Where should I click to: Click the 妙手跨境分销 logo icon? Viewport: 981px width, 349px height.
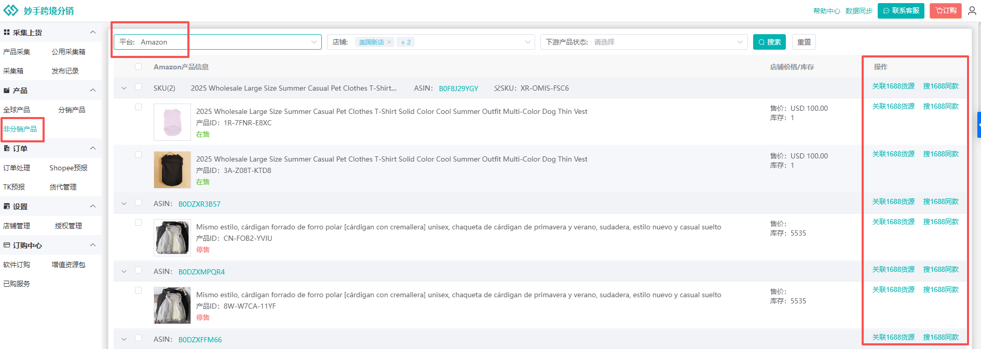[11, 11]
